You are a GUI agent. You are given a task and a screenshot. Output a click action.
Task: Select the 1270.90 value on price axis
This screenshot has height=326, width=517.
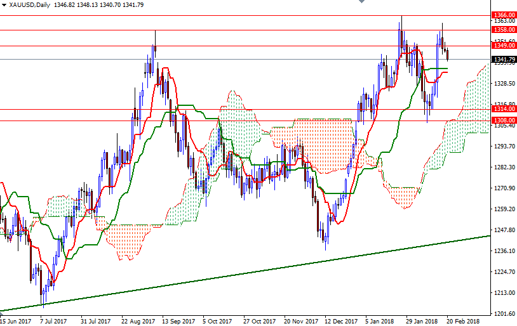504,188
